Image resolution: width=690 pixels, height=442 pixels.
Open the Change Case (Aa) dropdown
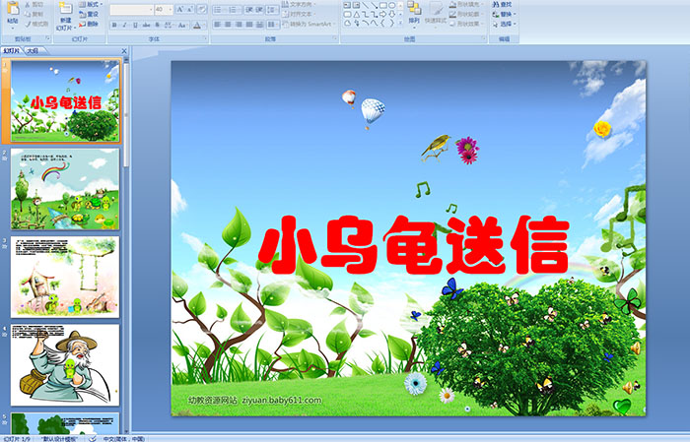point(182,25)
